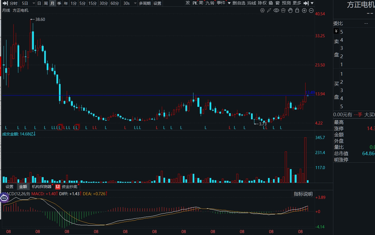The height and width of the screenshot is (235, 375).
Task: Click the 叠 overlay button
Action: pyautogui.click(x=271, y=3)
